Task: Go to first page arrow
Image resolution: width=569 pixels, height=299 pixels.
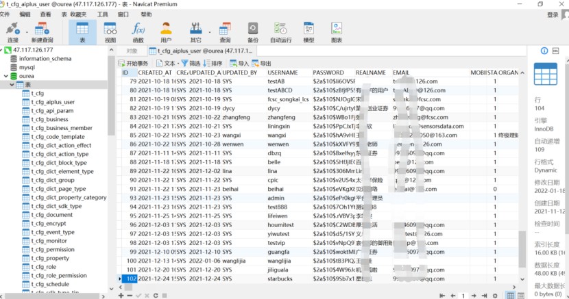Action: [x=442, y=296]
